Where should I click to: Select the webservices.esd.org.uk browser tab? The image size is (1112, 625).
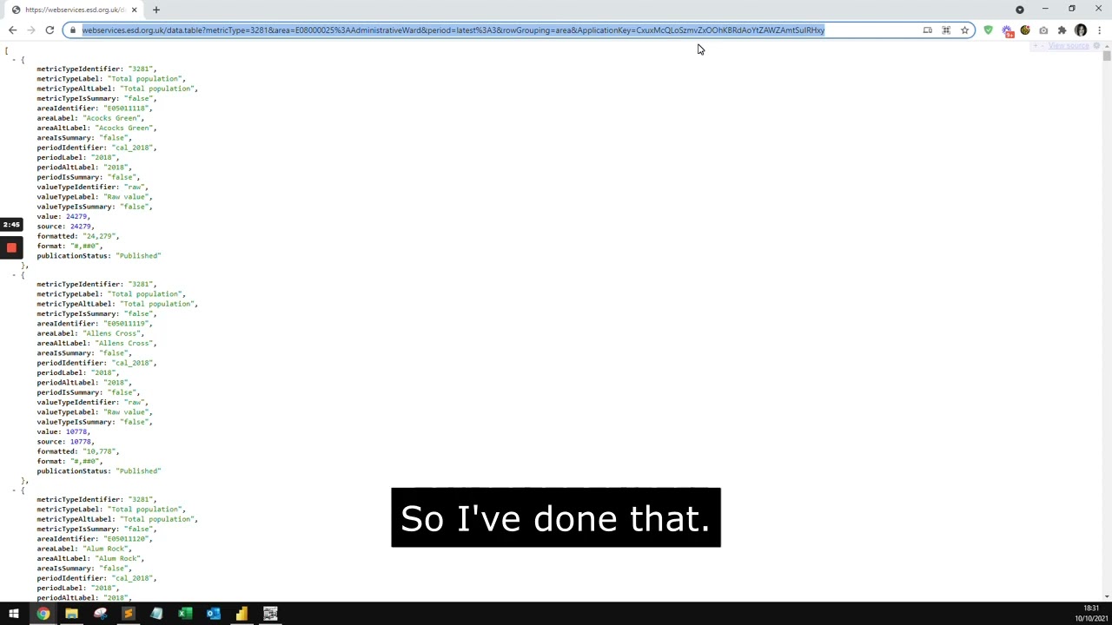click(x=74, y=10)
